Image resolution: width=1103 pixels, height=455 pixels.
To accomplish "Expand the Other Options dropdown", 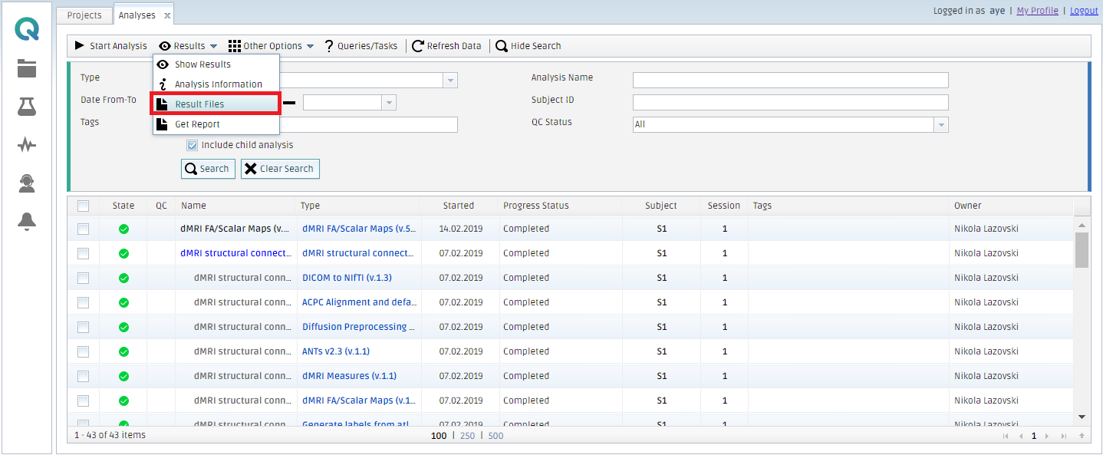I will click(272, 46).
